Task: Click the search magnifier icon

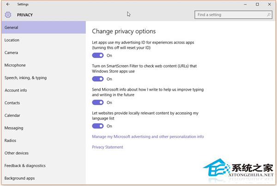Action: tap(269, 15)
